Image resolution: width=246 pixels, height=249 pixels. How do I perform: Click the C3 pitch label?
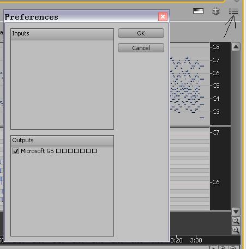(x=216, y=112)
